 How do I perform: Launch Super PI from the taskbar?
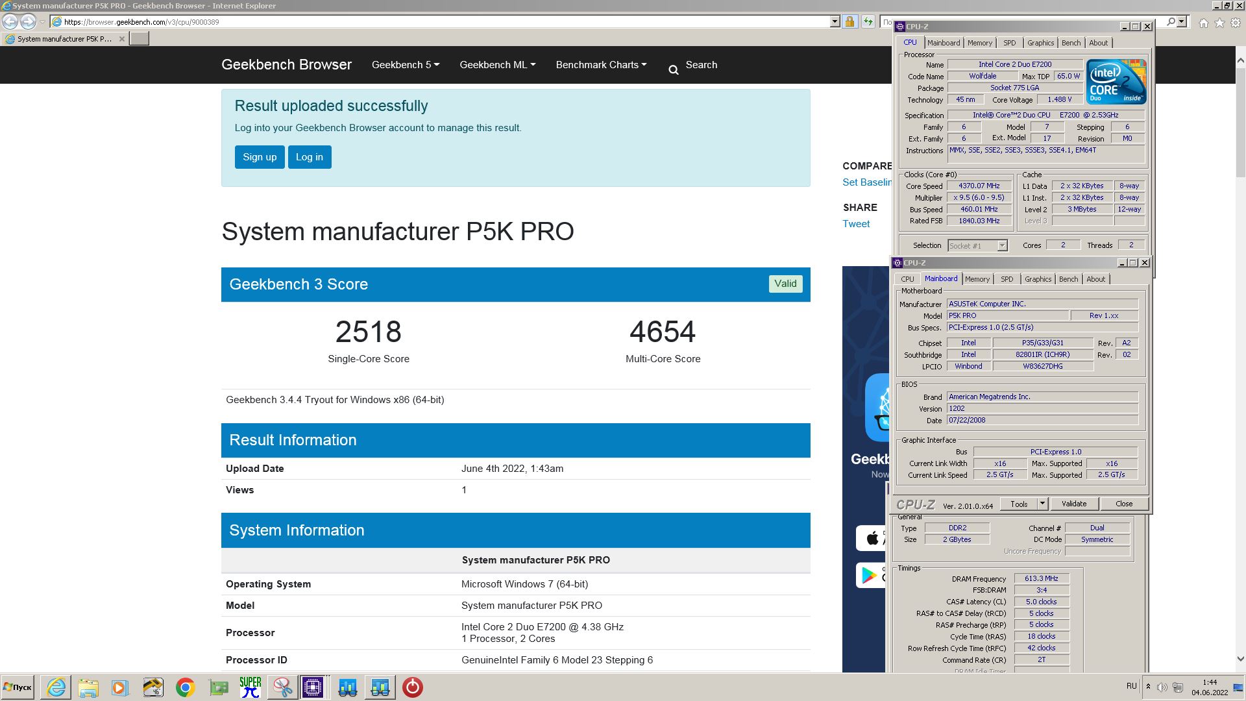[250, 687]
